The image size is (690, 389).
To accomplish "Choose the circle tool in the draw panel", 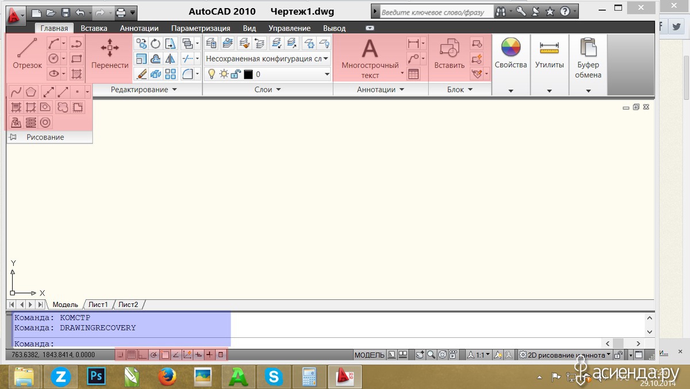I will (53, 58).
